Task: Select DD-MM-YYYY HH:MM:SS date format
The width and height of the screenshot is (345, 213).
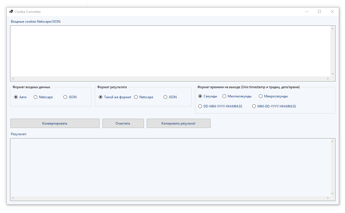Action: 220,106
